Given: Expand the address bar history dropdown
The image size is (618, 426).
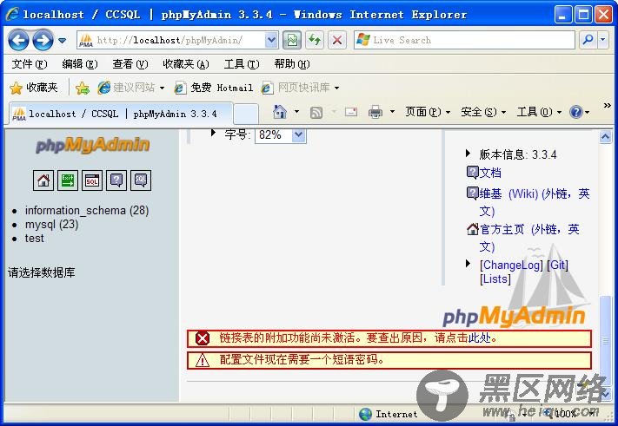Looking at the screenshot, I should (271, 40).
